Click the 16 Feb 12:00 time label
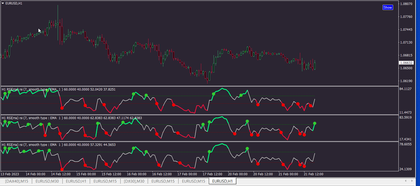 tap(162, 174)
